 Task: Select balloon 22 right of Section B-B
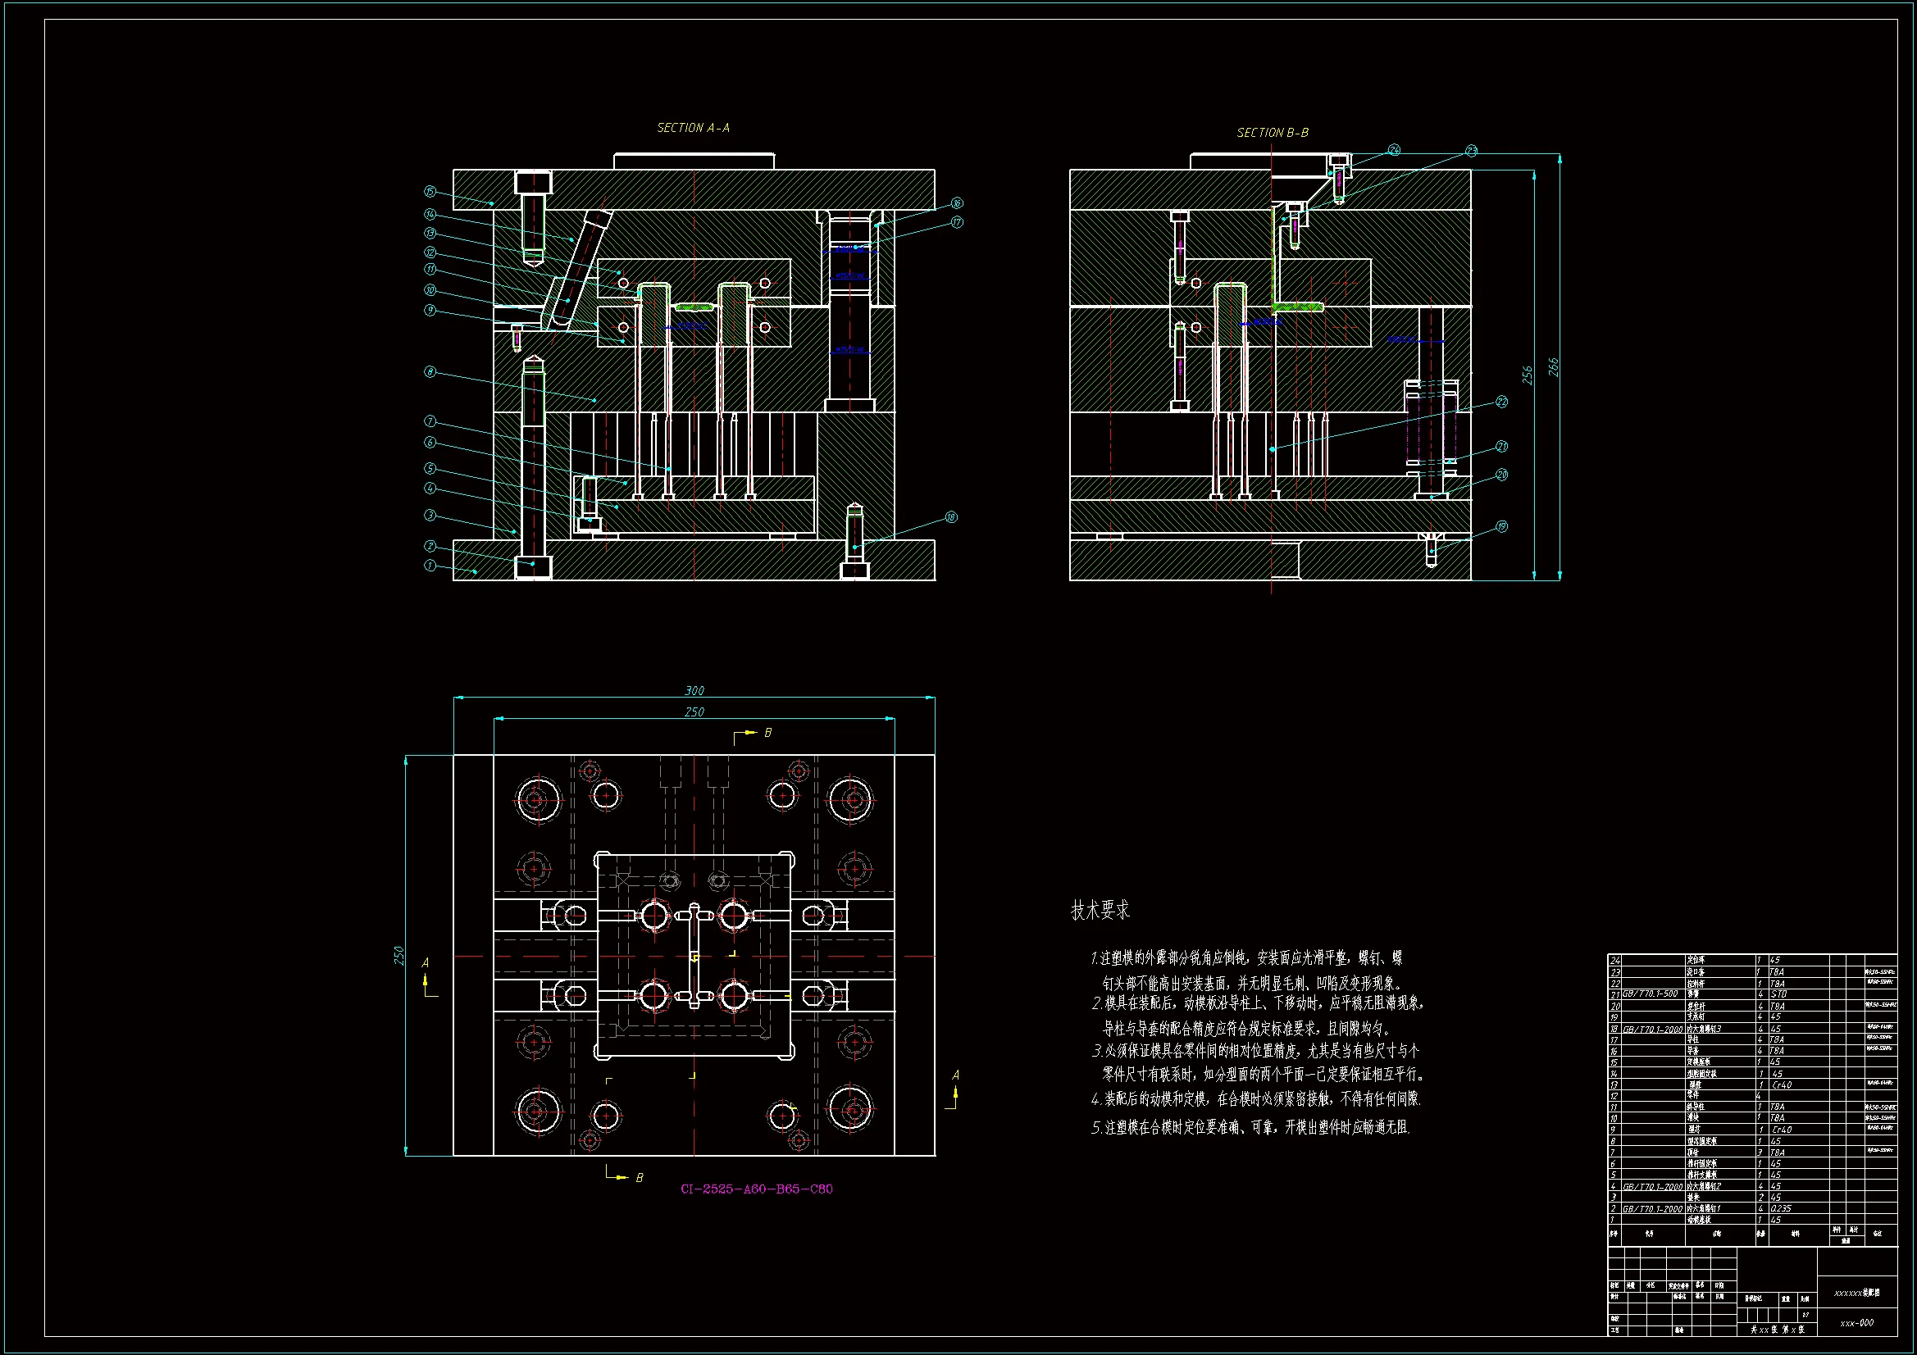click(x=1501, y=402)
